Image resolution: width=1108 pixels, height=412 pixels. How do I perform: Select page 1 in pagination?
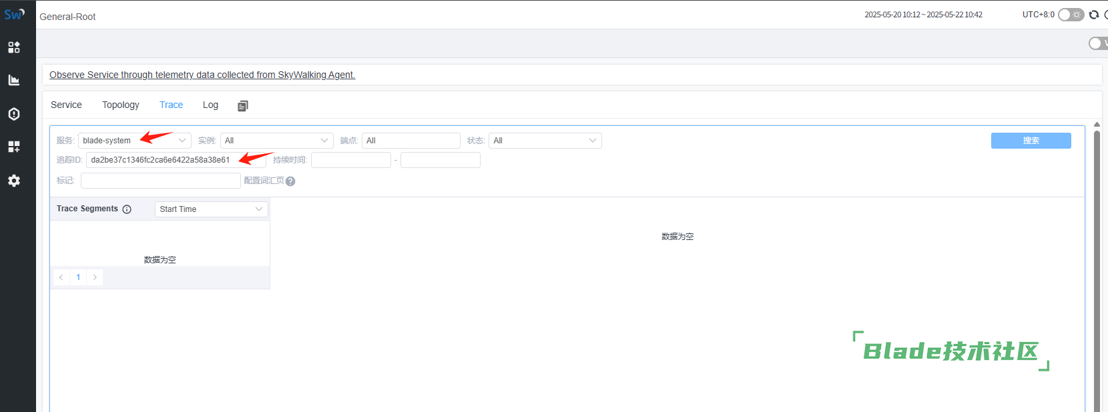click(x=78, y=277)
